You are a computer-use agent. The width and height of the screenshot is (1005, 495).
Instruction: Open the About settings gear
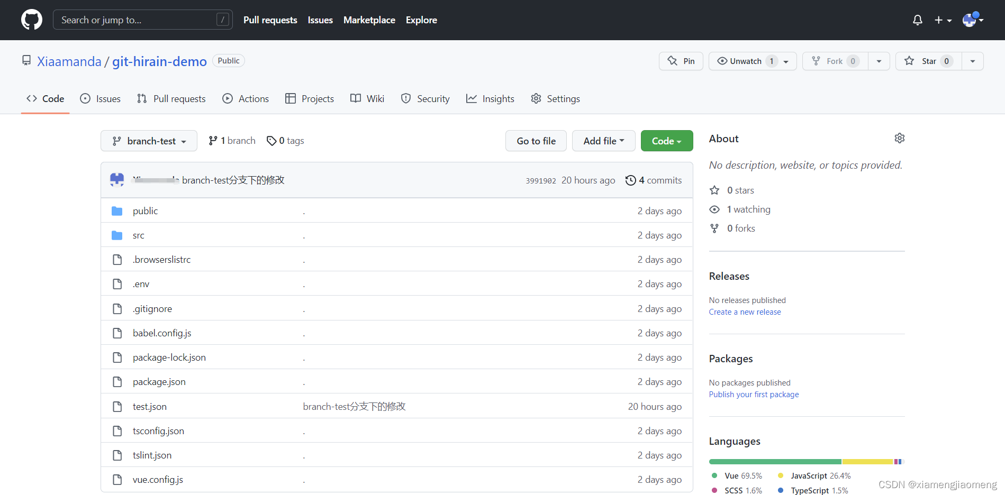[x=900, y=138]
